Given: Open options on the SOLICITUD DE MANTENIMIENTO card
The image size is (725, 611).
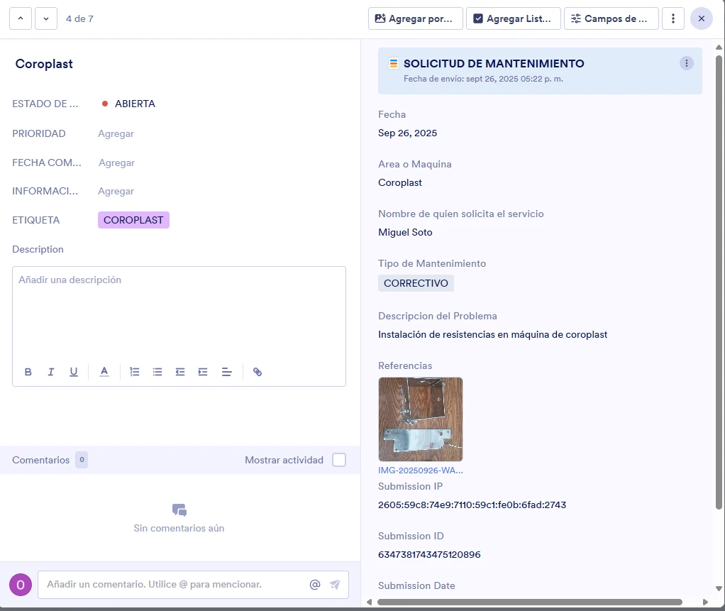Looking at the screenshot, I should (686, 62).
